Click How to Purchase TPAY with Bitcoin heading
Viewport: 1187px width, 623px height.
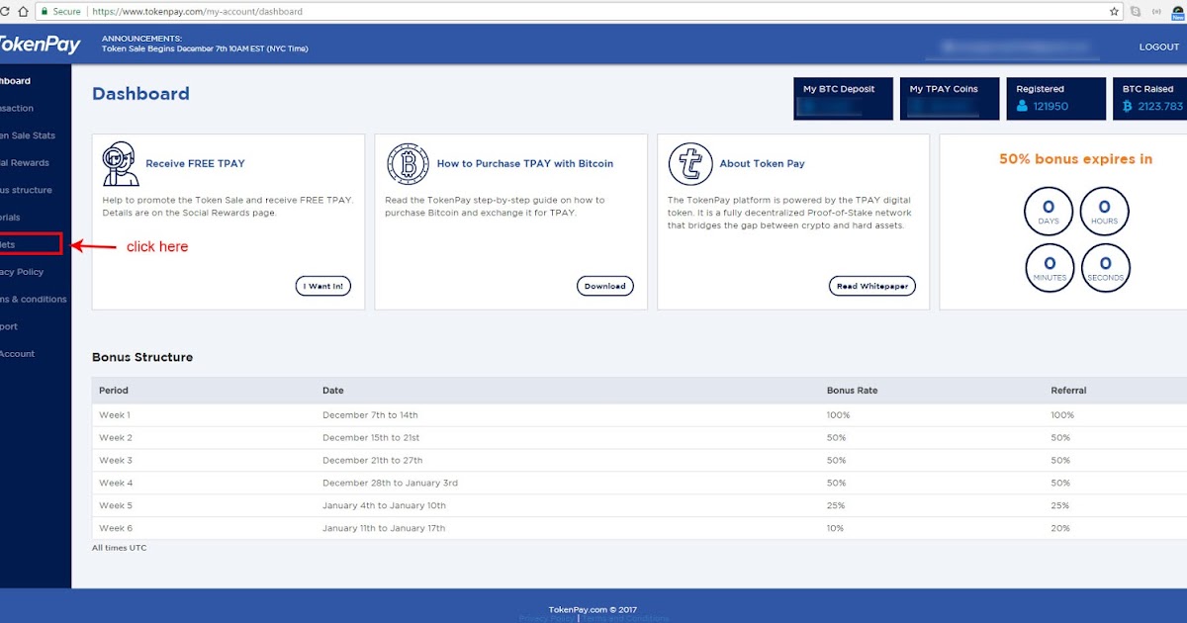(525, 164)
